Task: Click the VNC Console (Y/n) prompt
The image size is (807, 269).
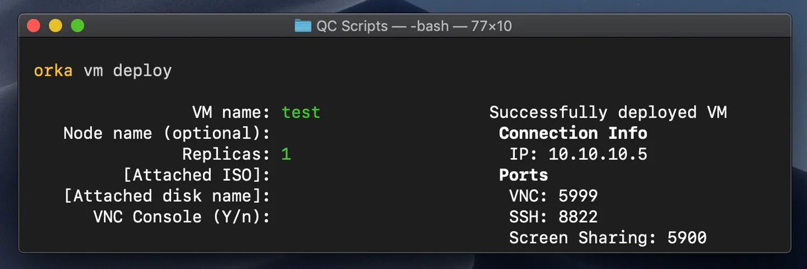Action: [x=181, y=217]
